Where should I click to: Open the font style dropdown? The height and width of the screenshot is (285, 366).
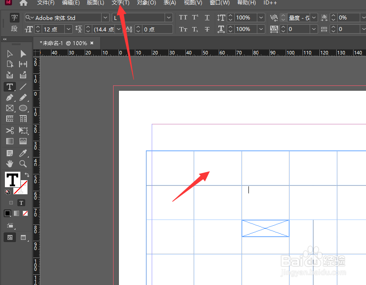(x=169, y=18)
